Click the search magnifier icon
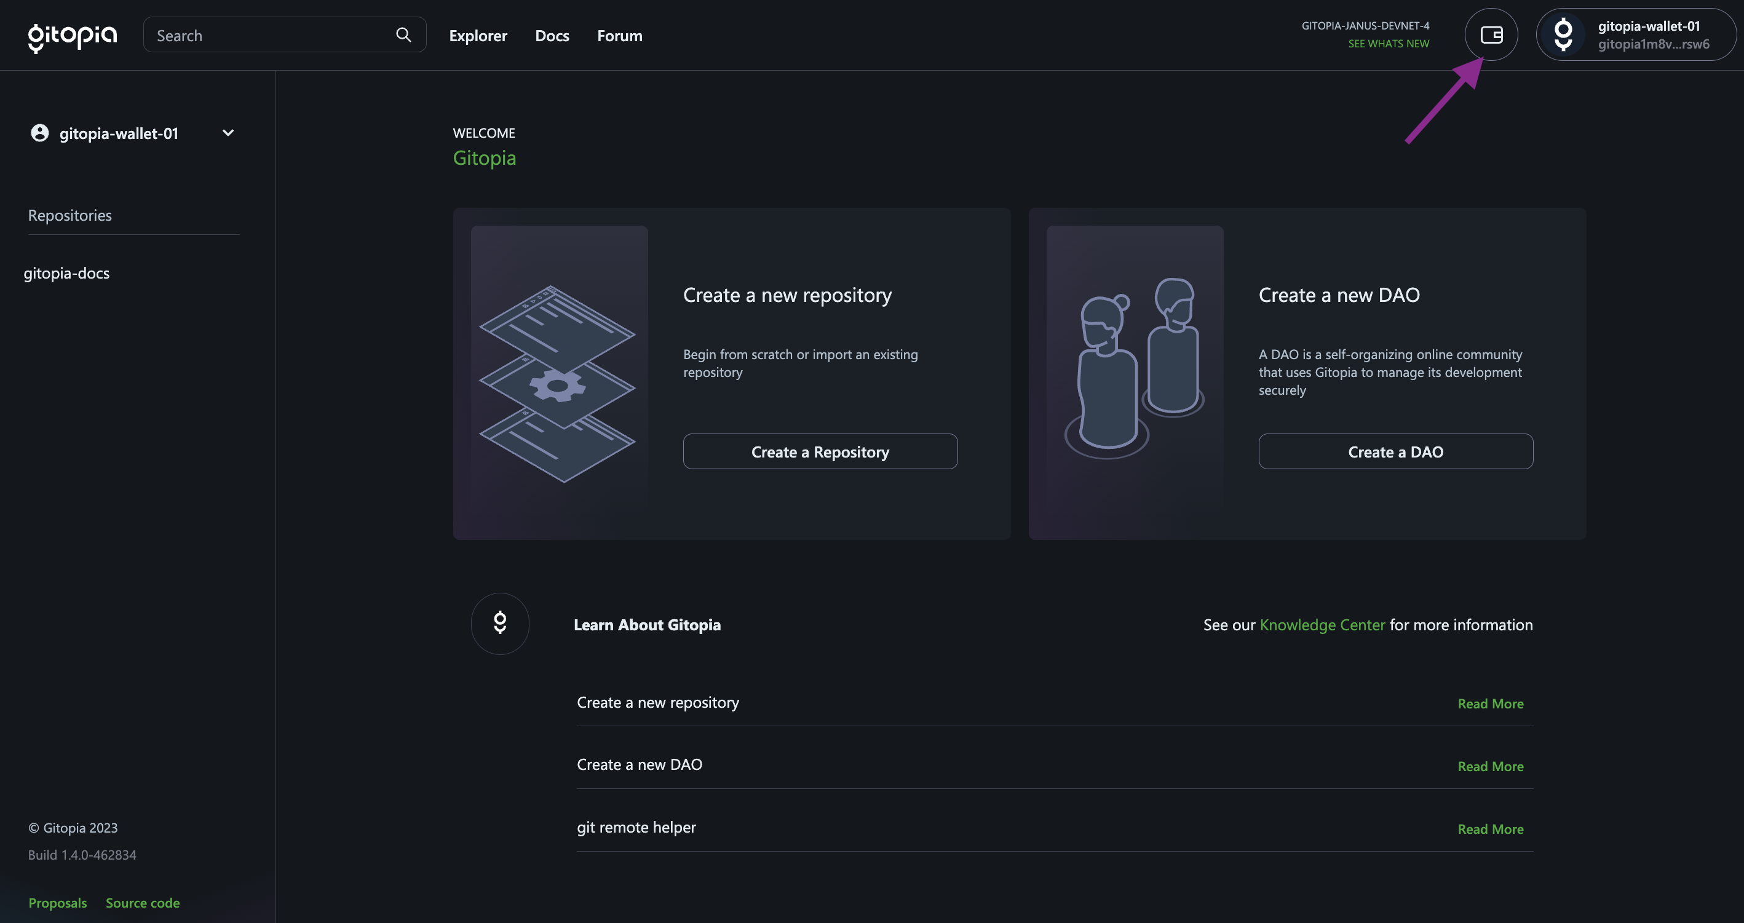1744x923 pixels. pos(403,34)
